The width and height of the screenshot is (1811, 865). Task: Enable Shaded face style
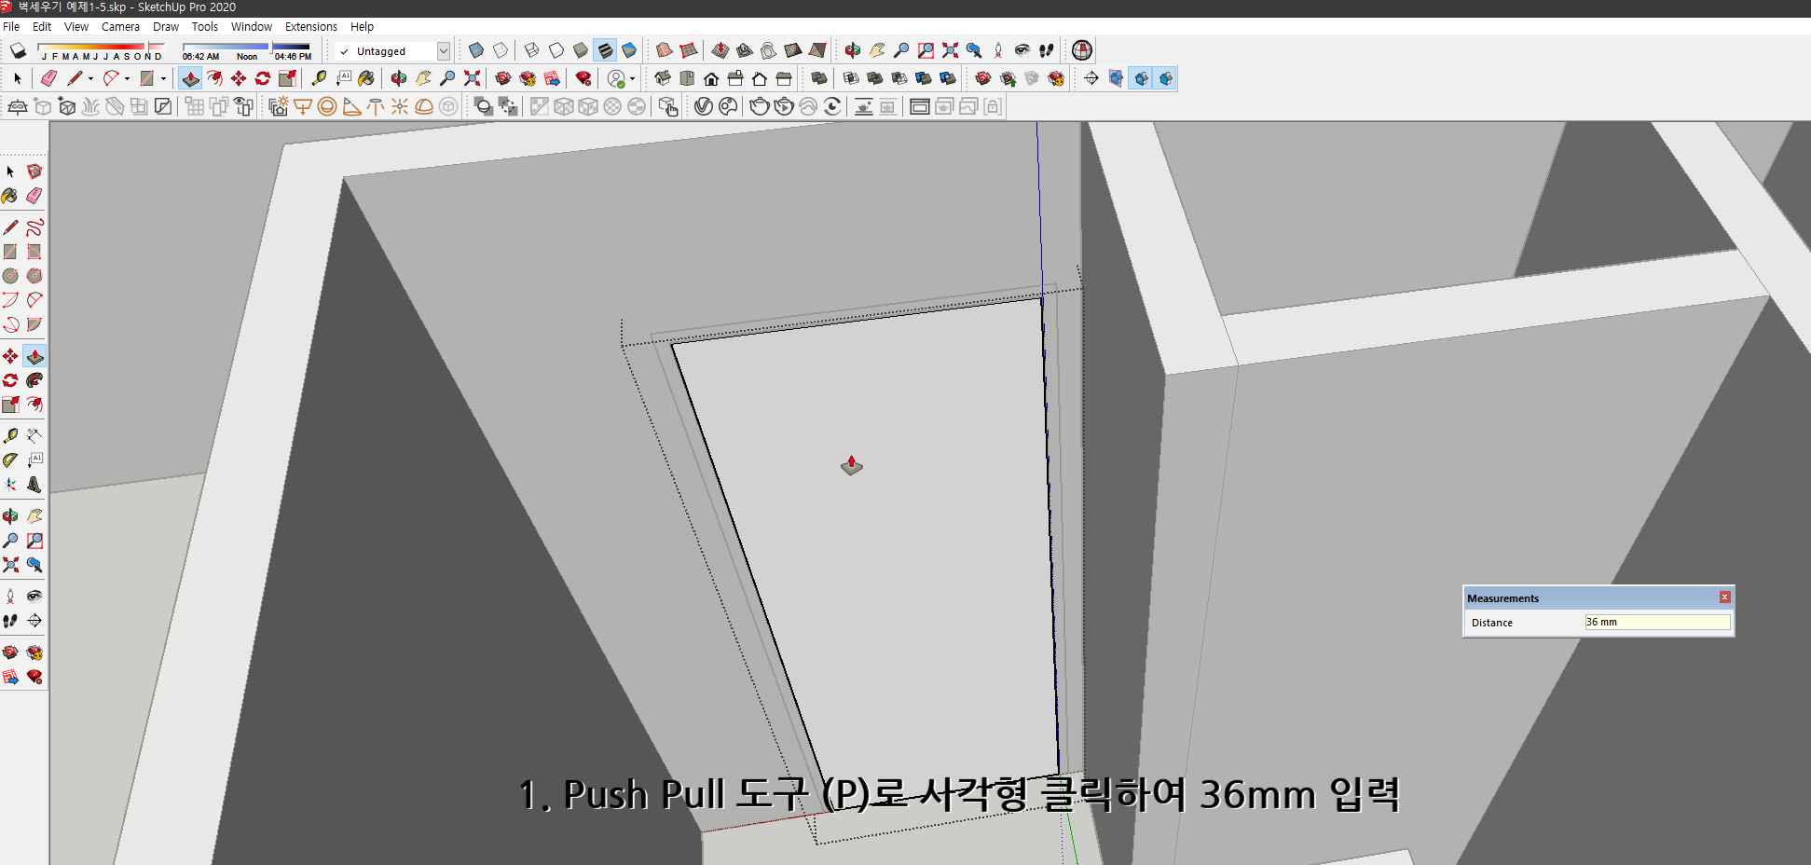581,50
